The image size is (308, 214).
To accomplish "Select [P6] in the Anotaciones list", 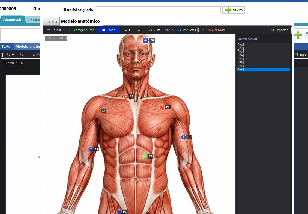I will click(264, 62).
